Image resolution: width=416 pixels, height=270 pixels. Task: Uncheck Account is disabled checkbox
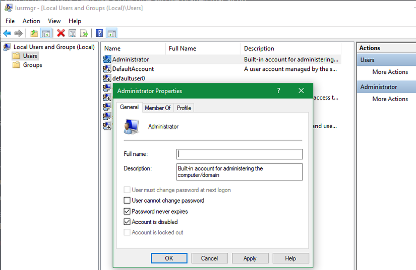127,222
